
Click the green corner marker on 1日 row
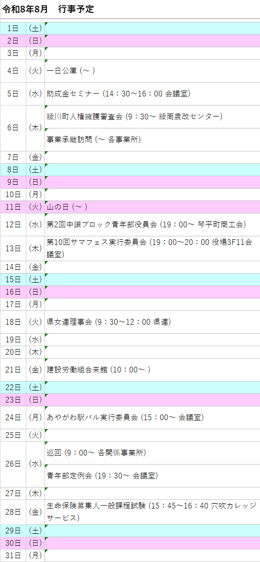tap(46, 24)
